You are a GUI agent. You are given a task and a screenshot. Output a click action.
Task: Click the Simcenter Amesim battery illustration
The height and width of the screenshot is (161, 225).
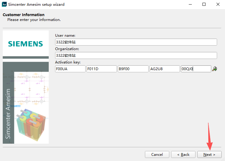(x=30, y=124)
